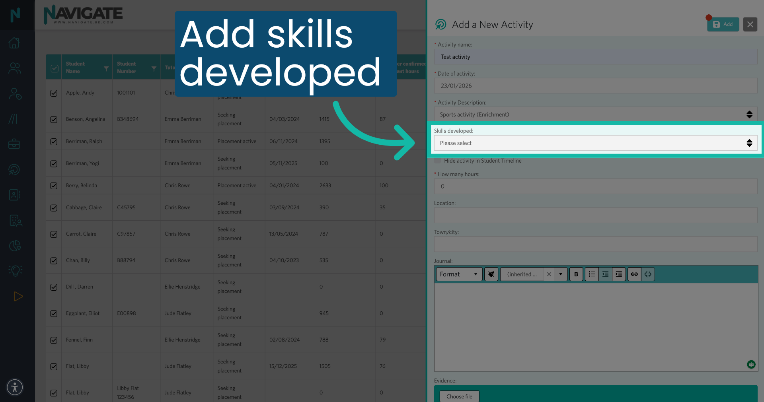
Task: Select the Navigate compass icon in the sidebar
Action: tap(15, 169)
